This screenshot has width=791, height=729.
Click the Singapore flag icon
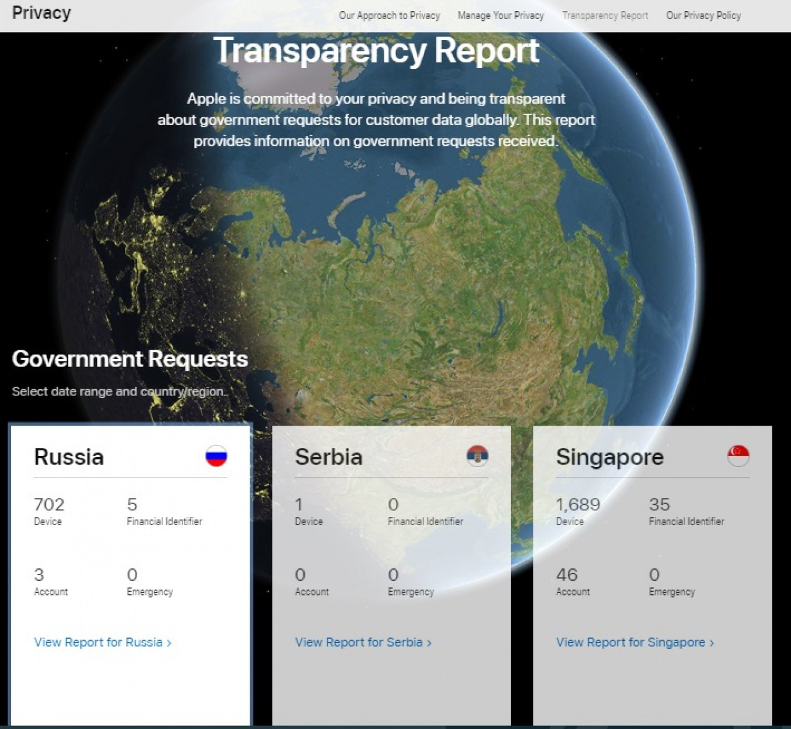click(738, 456)
